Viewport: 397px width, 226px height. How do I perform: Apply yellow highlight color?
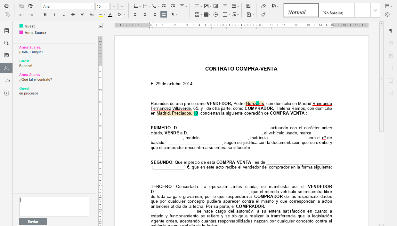[101, 15]
